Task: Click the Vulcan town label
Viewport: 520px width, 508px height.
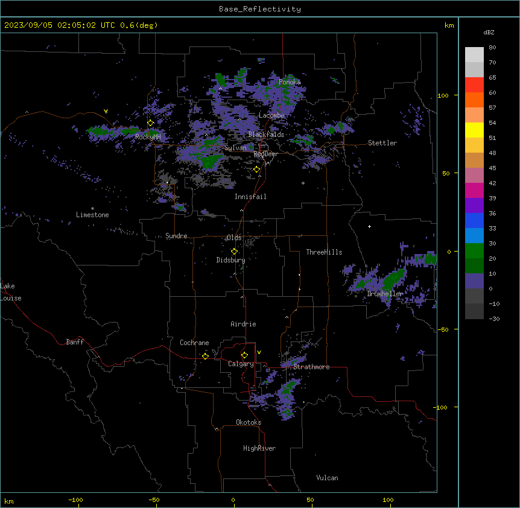Action: 327,478
